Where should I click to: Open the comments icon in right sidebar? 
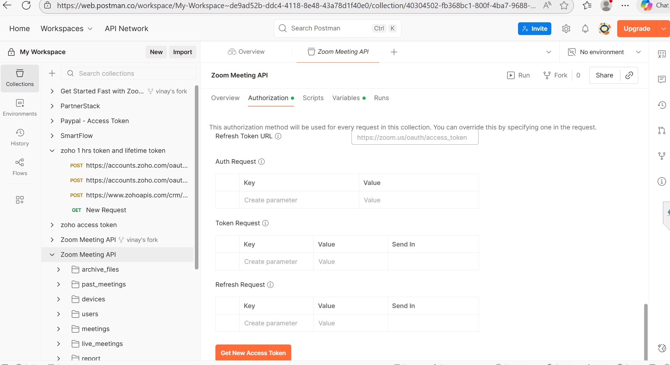click(x=662, y=80)
